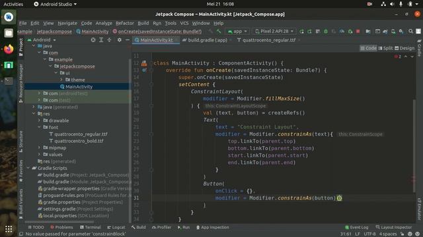The height and width of the screenshot is (237, 423).
Task: Switch editor to Split view
Action: click(385, 48)
